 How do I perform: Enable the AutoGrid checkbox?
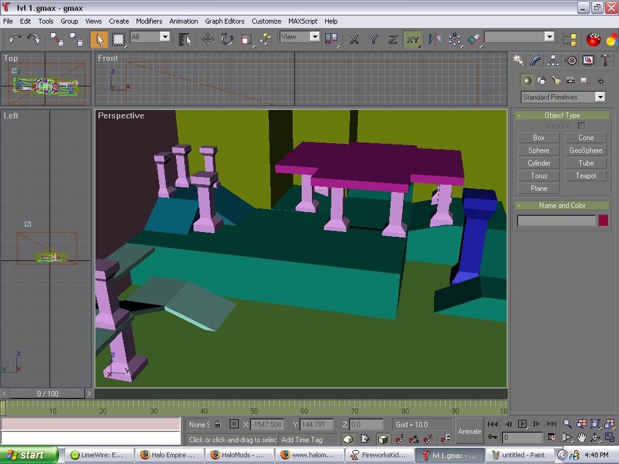(x=582, y=126)
